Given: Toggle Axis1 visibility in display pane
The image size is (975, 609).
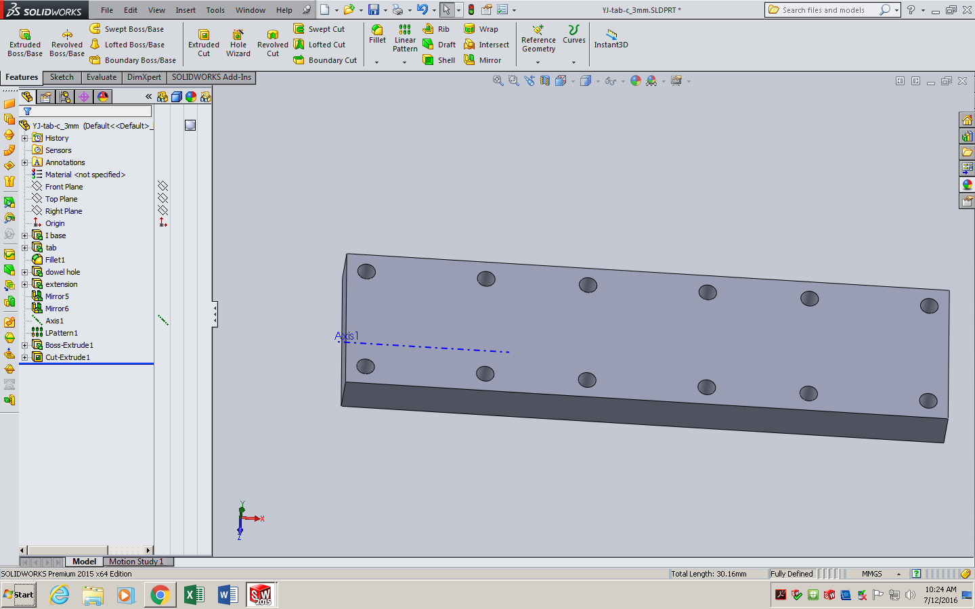Looking at the screenshot, I should [x=162, y=320].
